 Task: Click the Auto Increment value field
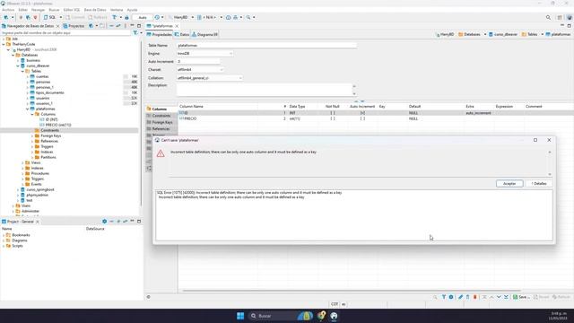pyautogui.click(x=198, y=62)
